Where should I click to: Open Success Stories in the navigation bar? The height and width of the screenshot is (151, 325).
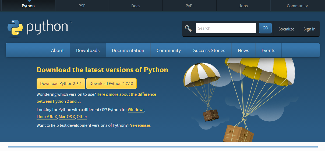209,50
